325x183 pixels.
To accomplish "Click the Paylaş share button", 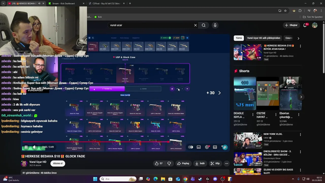I will pos(183,163).
